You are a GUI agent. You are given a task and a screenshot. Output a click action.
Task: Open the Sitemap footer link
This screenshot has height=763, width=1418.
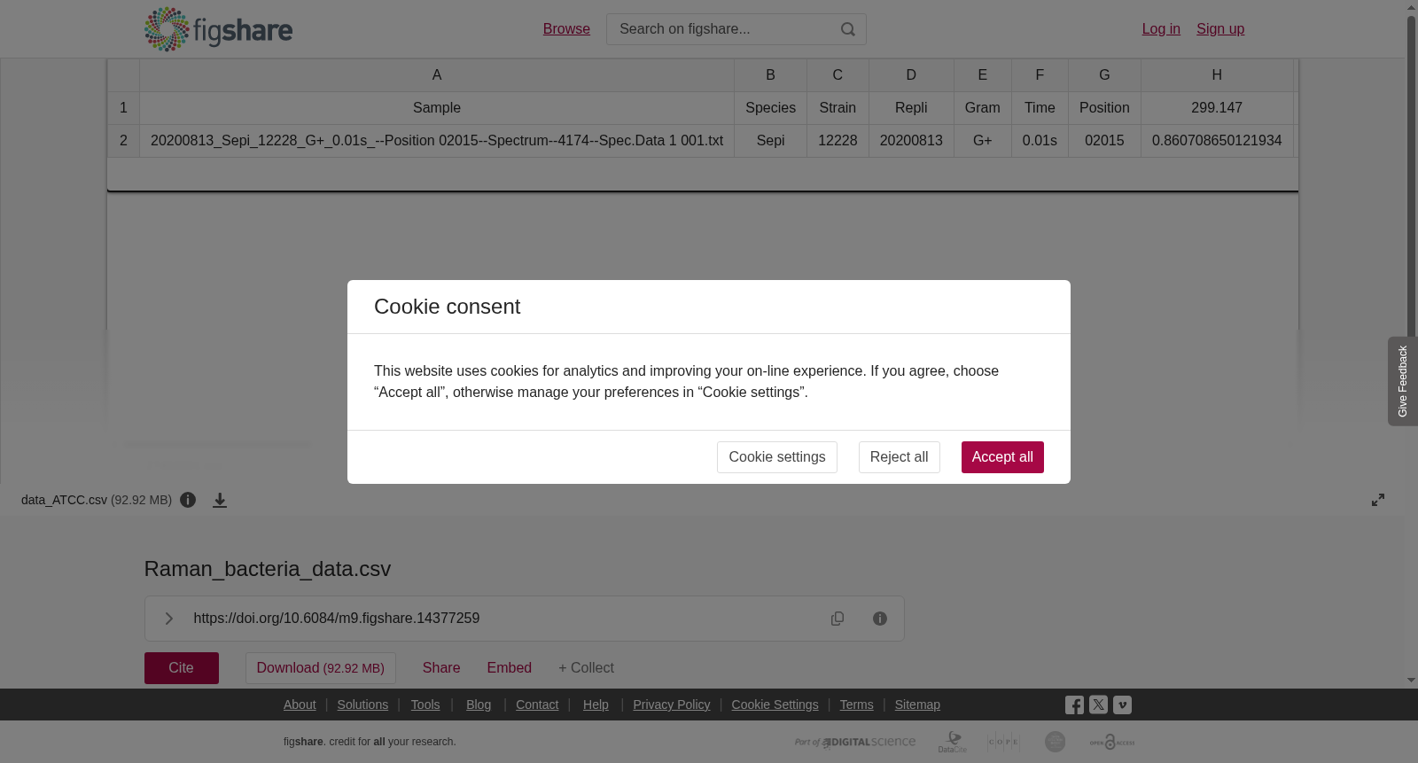click(x=917, y=705)
